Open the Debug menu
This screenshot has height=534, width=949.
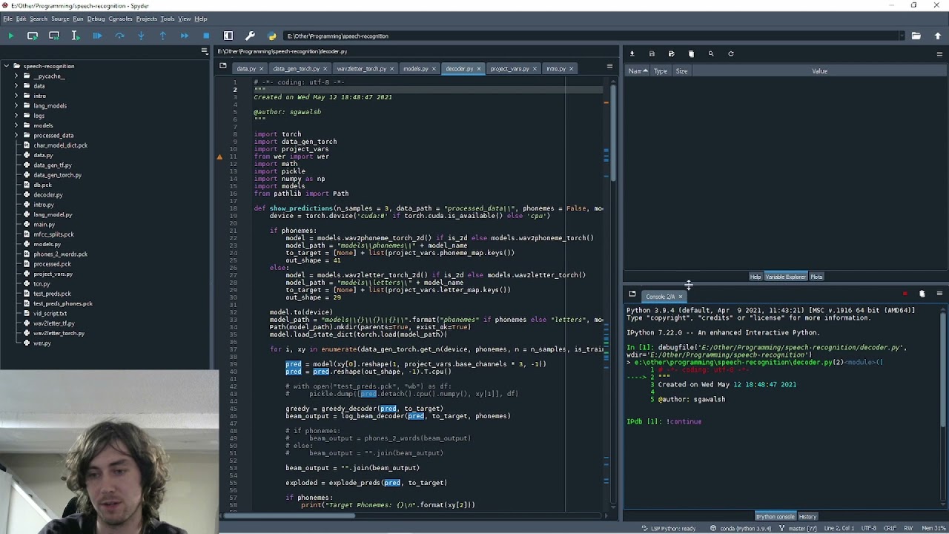point(96,19)
